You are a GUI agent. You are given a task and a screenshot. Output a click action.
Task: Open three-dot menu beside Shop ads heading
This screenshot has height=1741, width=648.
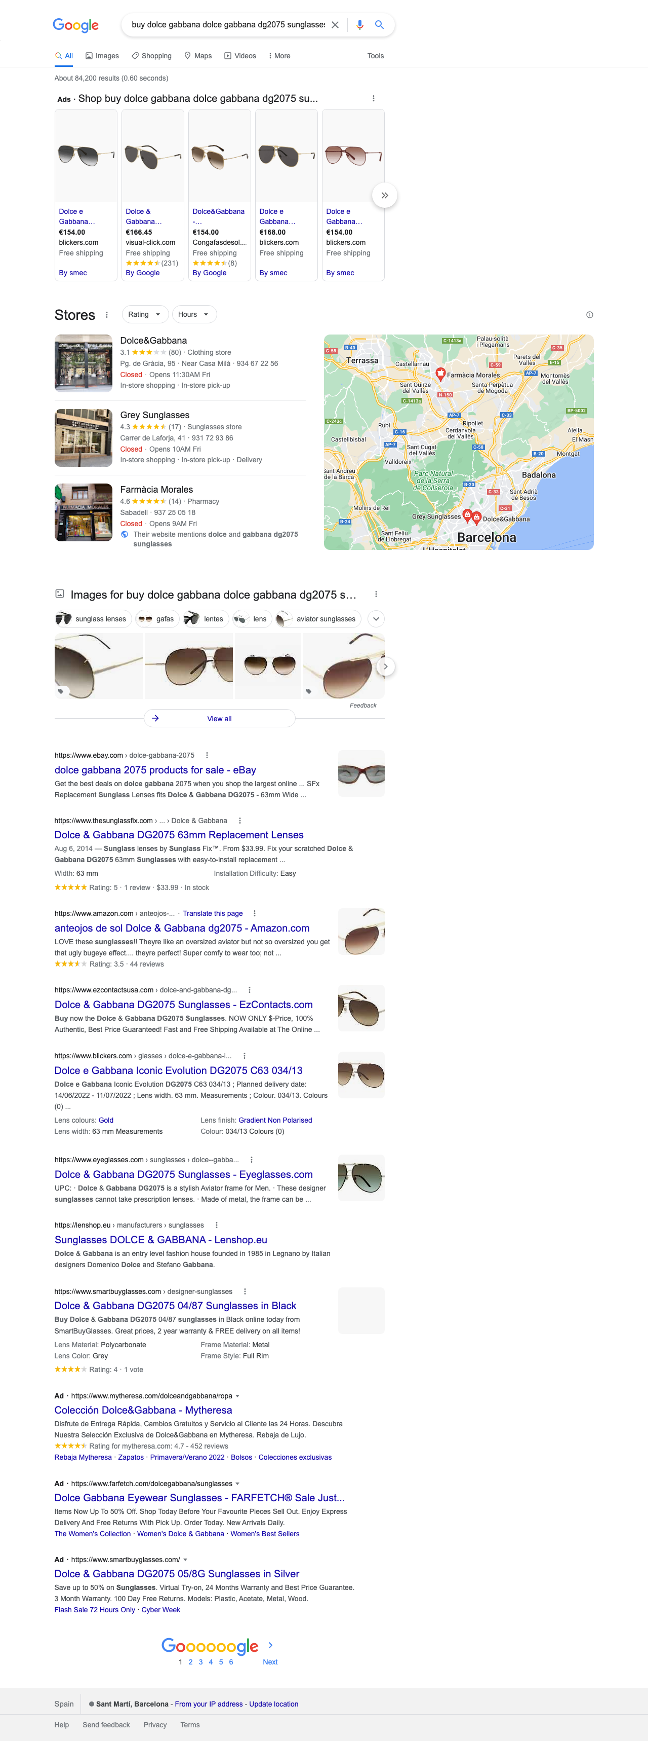pyautogui.click(x=373, y=99)
